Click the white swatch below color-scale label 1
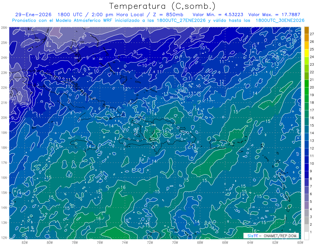The image size is (319, 246). 307,236
